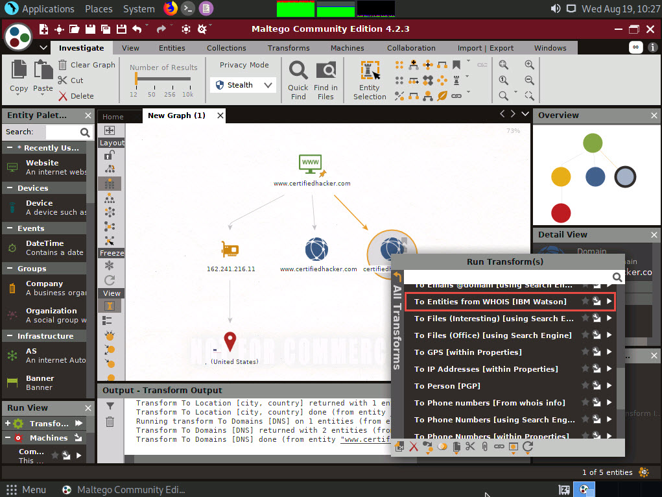Image resolution: width=662 pixels, height=497 pixels.
Task: Toggle the Freeze snowflake button
Action: coord(110,265)
